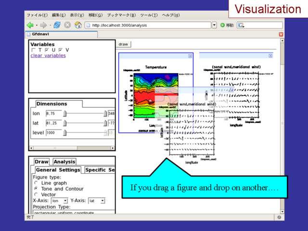The image size is (308, 231).
Task: Switch to the Draw tab
Action: [x=41, y=162]
